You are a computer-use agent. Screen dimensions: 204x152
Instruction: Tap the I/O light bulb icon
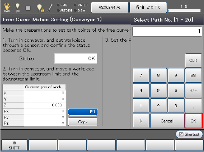pyautogui.click(x=17, y=8)
